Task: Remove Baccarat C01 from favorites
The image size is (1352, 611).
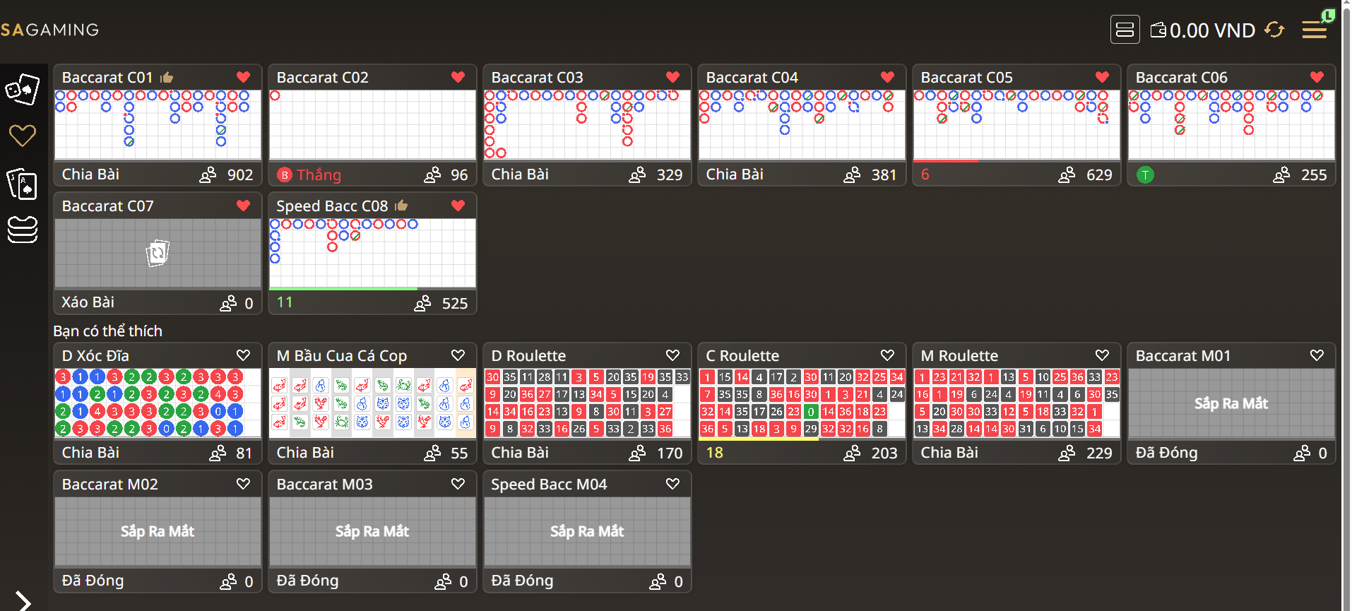Action: point(243,77)
